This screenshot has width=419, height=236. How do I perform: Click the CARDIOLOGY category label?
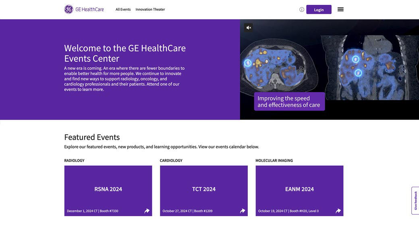click(171, 161)
